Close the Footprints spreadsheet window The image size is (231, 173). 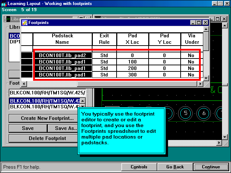click(205, 23)
